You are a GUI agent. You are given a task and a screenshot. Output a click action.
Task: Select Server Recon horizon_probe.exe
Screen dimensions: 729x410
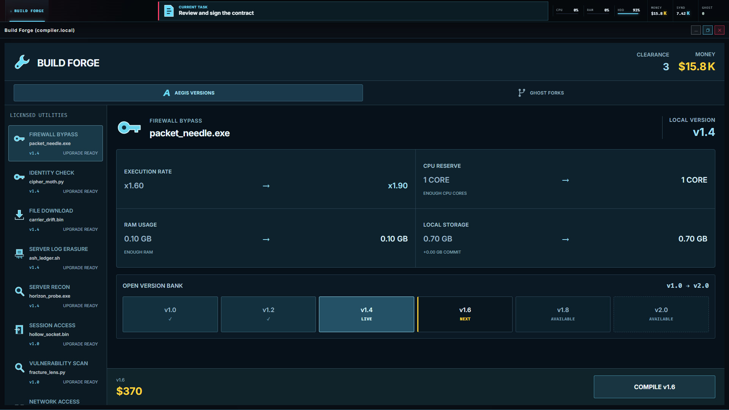coord(55,296)
